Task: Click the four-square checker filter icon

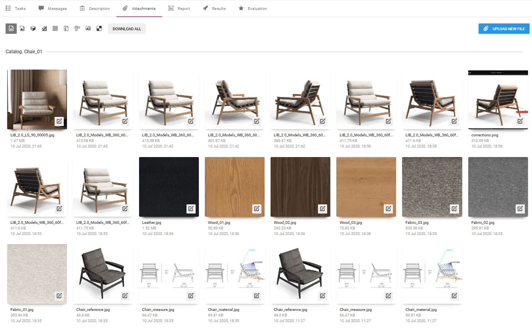Action: click(99, 29)
